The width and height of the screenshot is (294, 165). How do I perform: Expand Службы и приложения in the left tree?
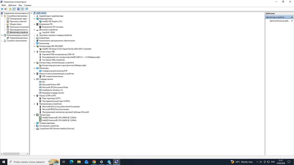[x=2, y=41]
